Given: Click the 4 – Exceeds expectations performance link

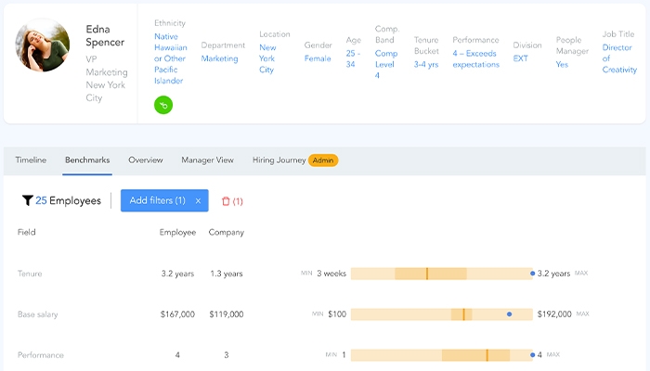Looking at the screenshot, I should click(x=475, y=58).
